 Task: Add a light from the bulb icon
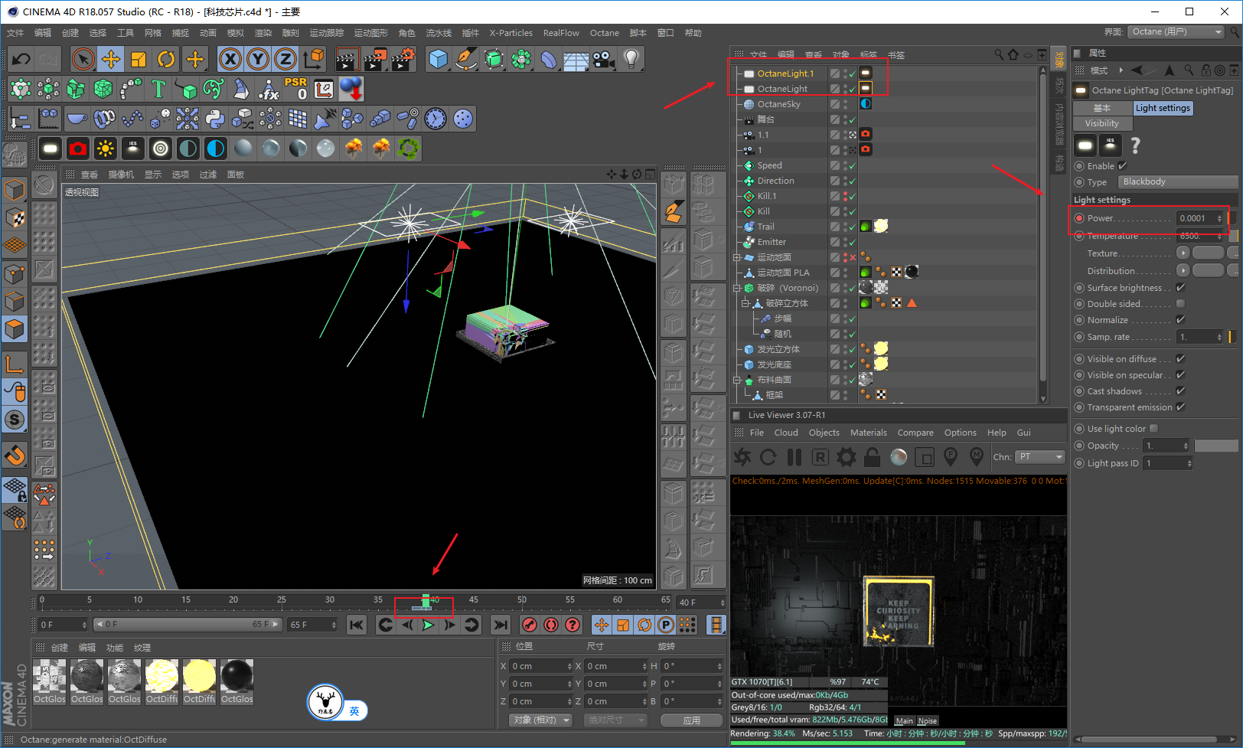(631, 59)
